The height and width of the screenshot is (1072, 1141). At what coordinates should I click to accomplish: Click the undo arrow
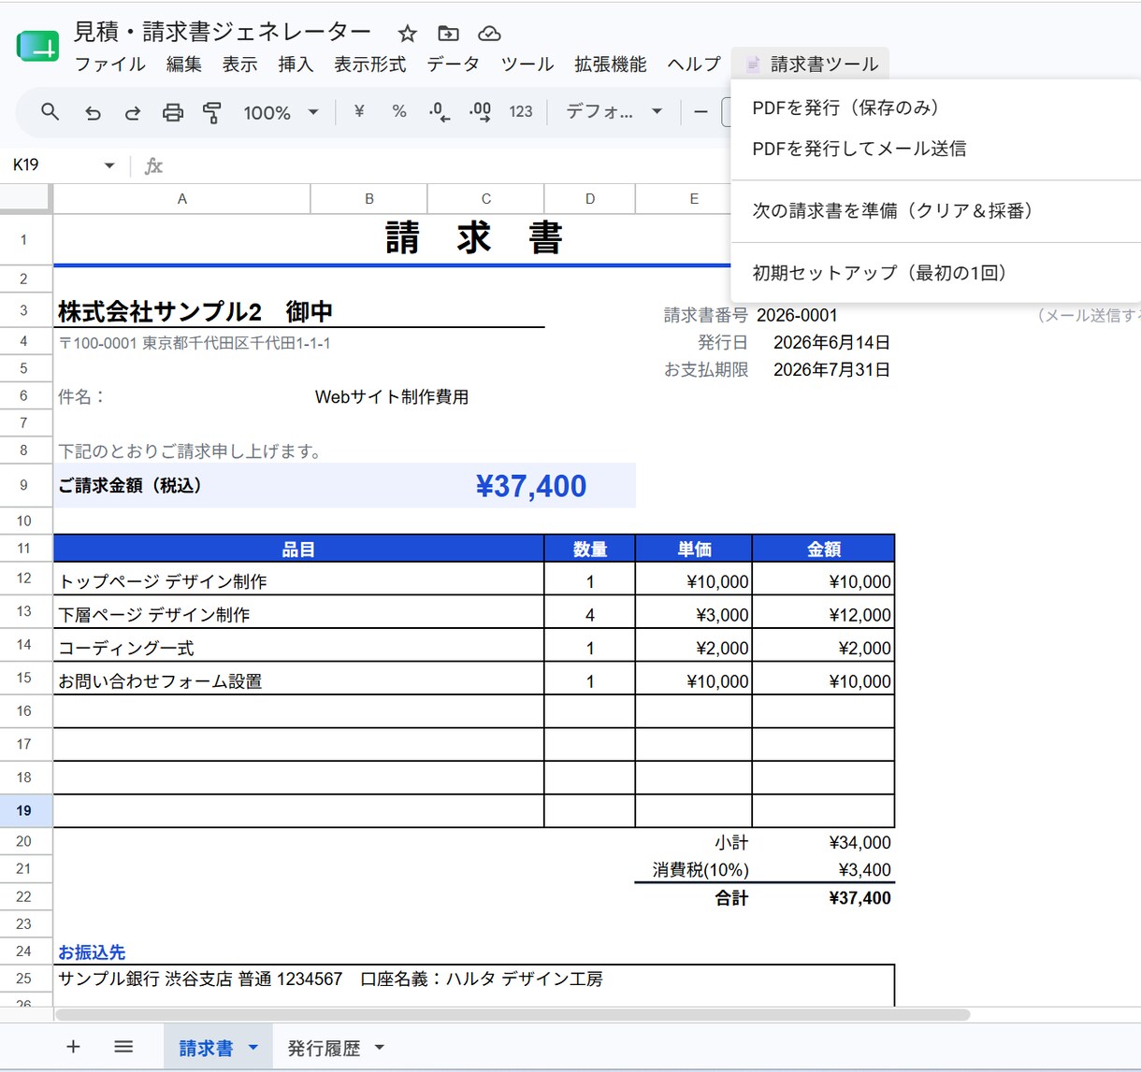coord(92,113)
